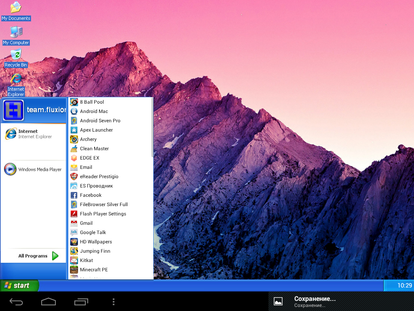Open Clean Master app entry
The image size is (414, 311).
[111, 149]
